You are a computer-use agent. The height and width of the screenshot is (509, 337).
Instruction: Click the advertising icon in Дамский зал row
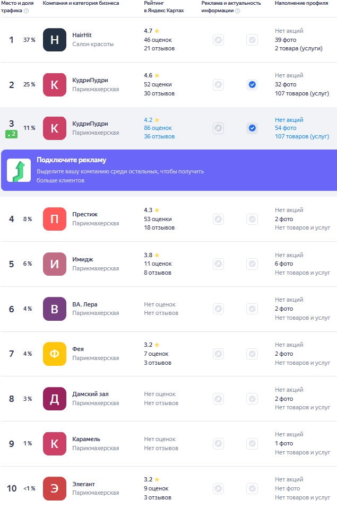coord(218,399)
